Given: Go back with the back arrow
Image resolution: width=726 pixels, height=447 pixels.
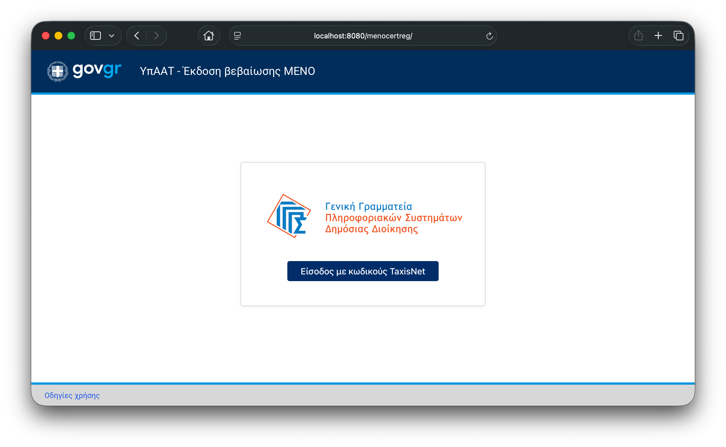Looking at the screenshot, I should pos(137,36).
